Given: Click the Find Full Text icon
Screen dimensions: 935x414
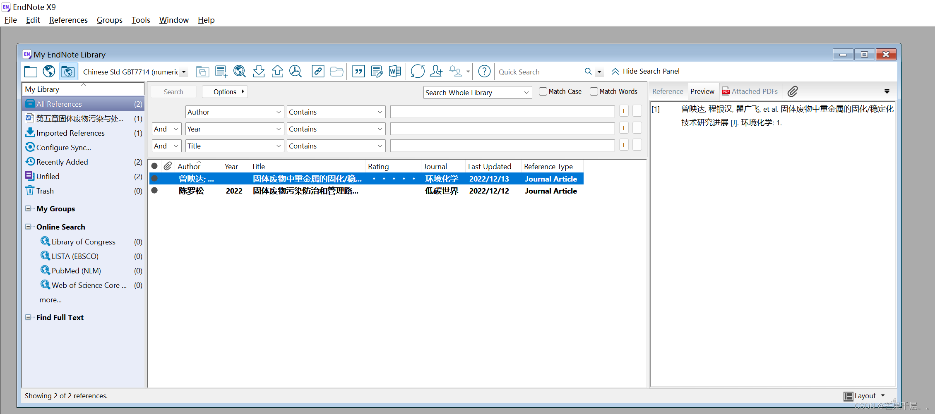Looking at the screenshot, I should 296,72.
